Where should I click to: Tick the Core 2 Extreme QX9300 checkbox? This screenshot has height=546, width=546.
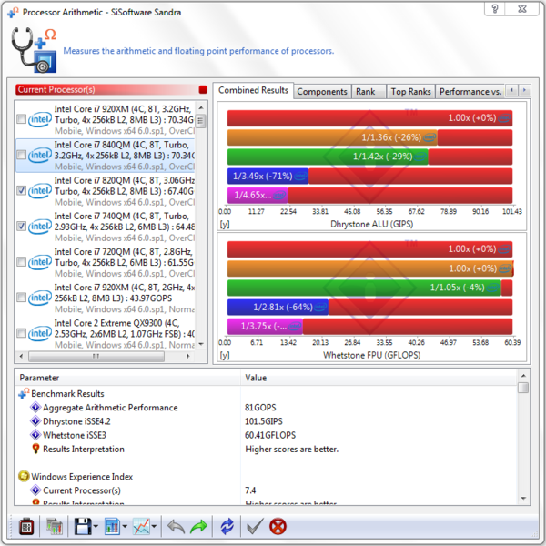click(21, 333)
